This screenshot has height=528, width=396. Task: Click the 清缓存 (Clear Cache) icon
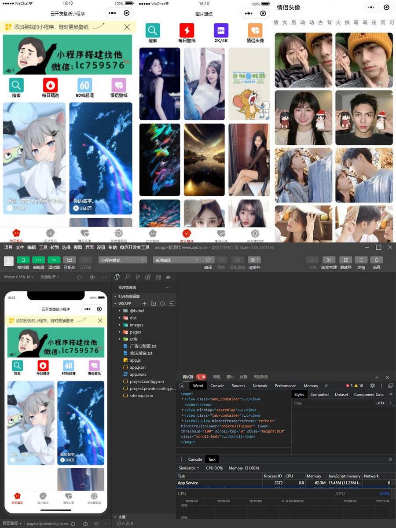click(x=253, y=260)
